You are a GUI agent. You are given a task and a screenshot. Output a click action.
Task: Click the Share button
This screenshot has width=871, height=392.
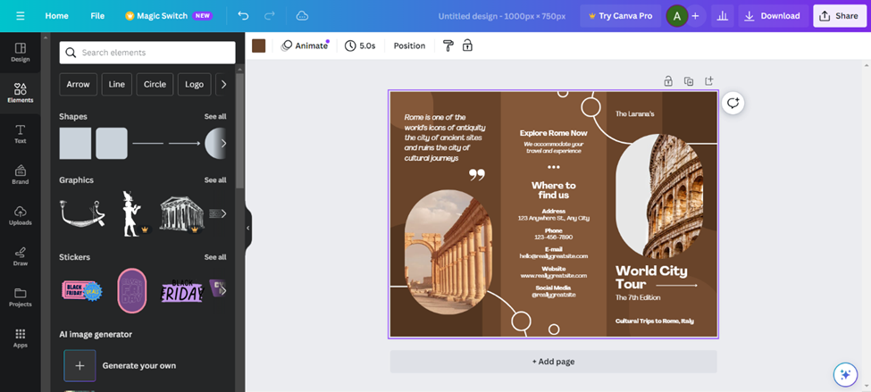tap(840, 16)
